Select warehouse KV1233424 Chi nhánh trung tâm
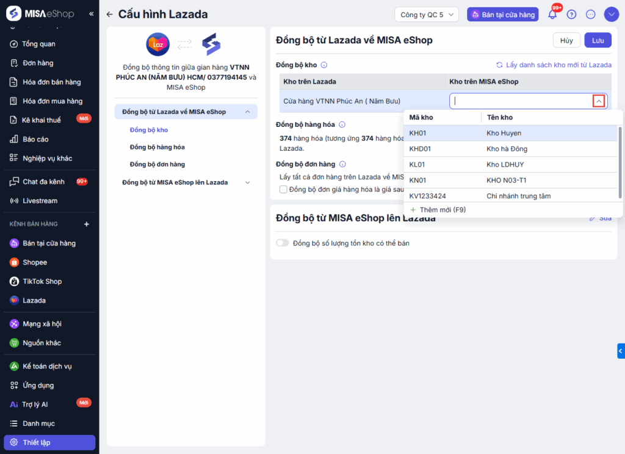This screenshot has height=454, width=625. point(511,196)
